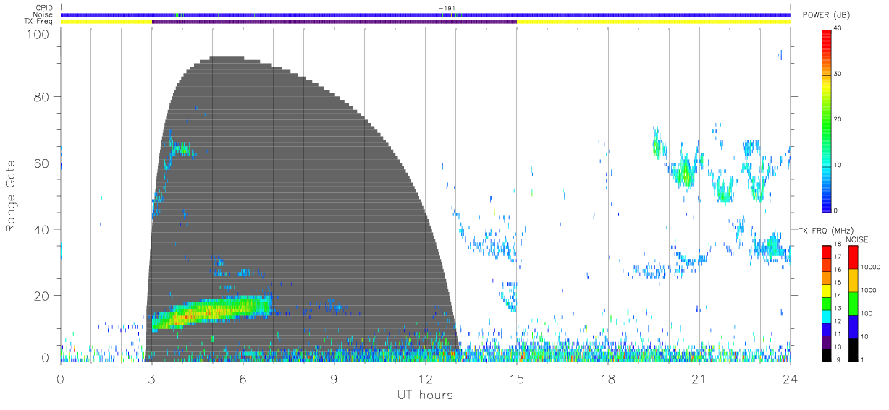Click the '6' UT hours tick label
Viewport: 889px width, 410px height.
tap(243, 378)
